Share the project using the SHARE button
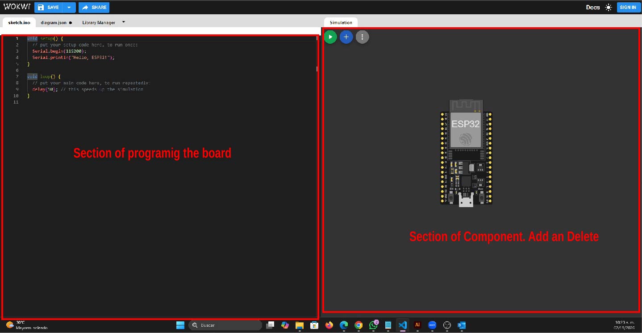This screenshot has width=642, height=333. (x=94, y=7)
